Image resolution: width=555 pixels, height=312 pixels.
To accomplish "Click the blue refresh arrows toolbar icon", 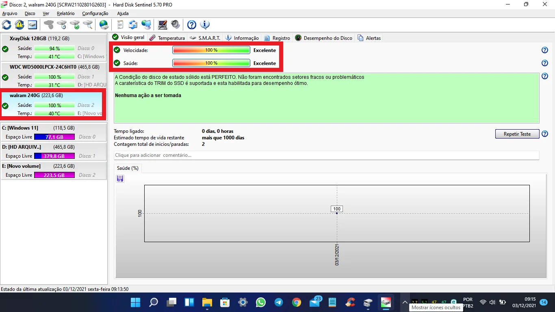I will (7, 25).
